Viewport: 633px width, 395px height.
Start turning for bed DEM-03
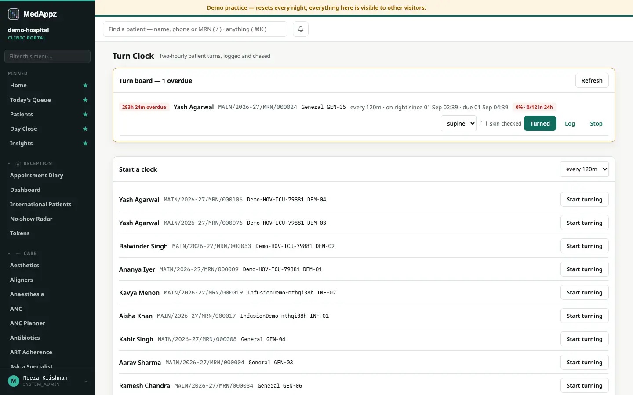pyautogui.click(x=584, y=223)
